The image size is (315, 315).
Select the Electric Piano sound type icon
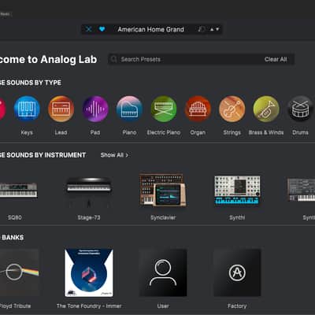pos(164,109)
